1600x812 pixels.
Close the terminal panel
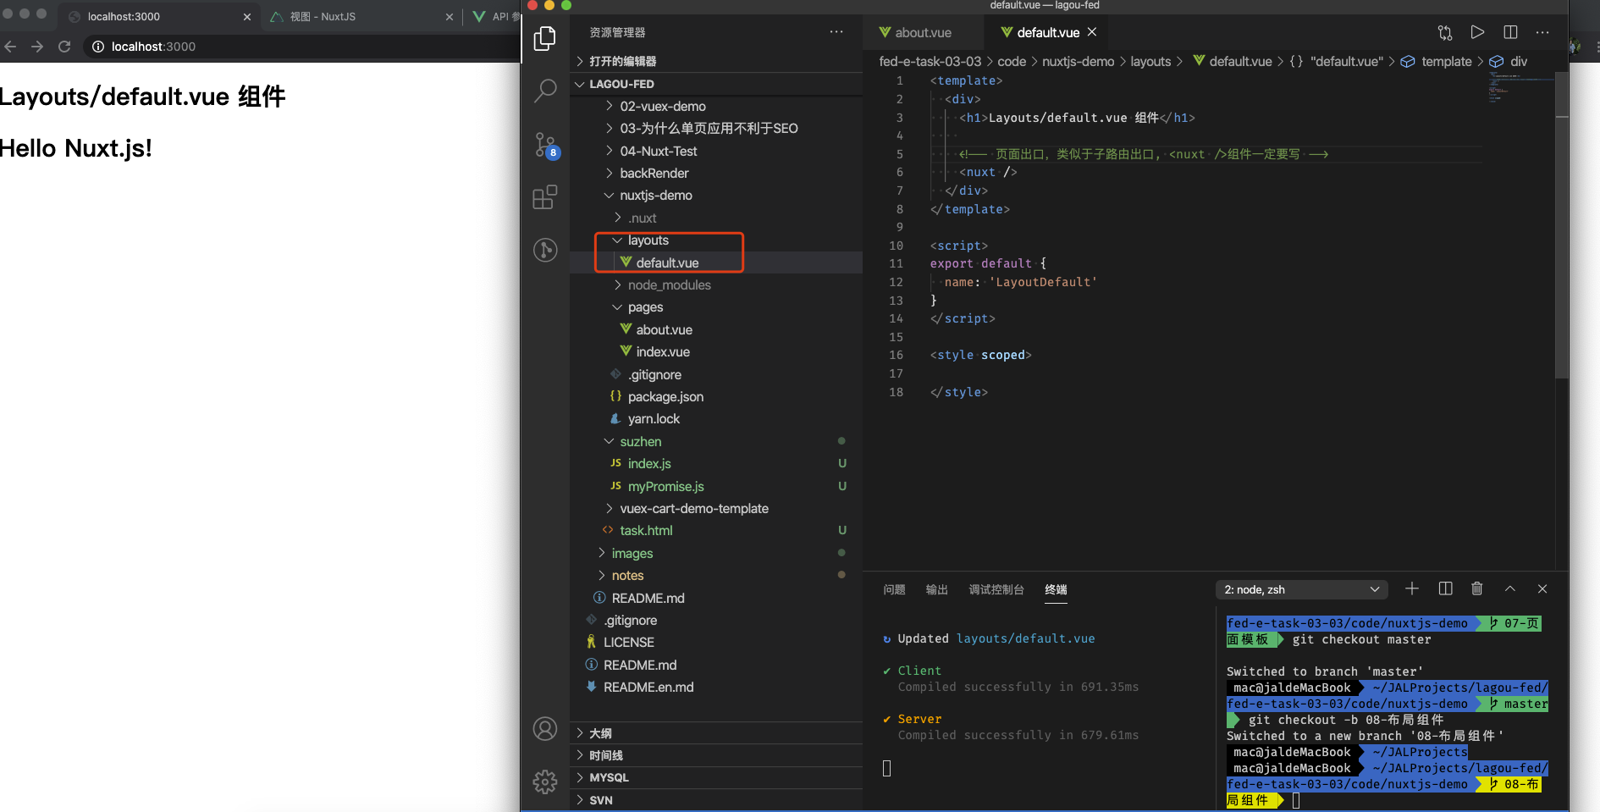1542,588
